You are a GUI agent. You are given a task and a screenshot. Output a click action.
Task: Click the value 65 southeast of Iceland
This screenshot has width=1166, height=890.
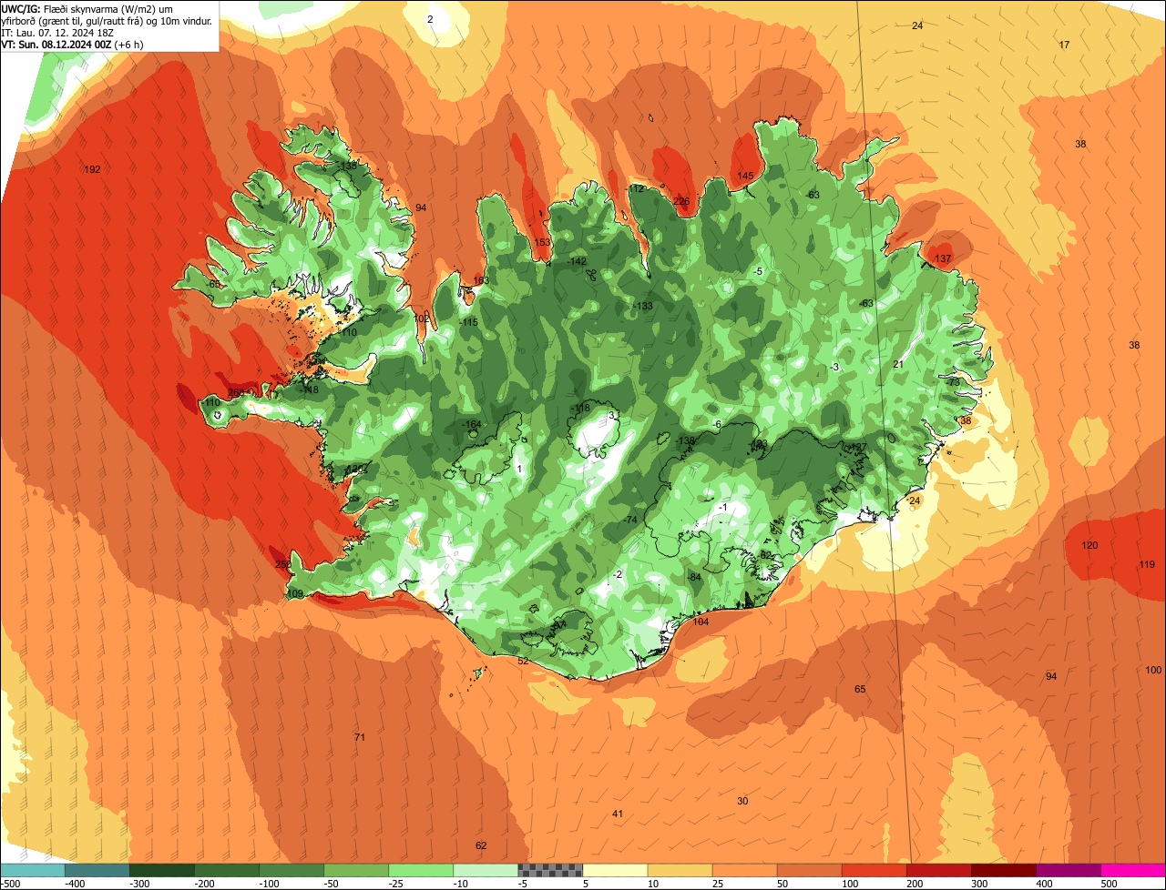(x=860, y=689)
